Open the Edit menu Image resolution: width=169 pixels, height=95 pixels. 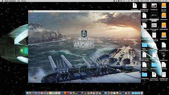[x=18, y=1]
